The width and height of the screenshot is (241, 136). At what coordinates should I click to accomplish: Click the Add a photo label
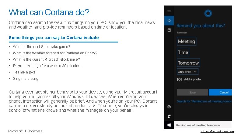click(192, 79)
